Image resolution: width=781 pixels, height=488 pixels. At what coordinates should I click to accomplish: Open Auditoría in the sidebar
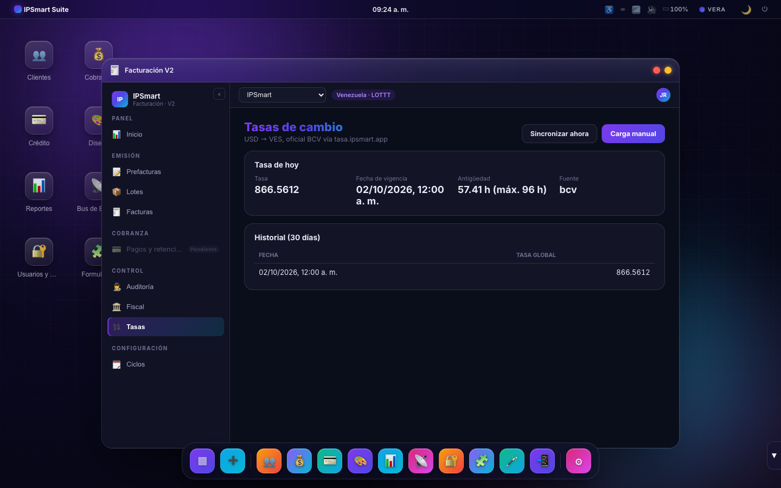coord(165,287)
